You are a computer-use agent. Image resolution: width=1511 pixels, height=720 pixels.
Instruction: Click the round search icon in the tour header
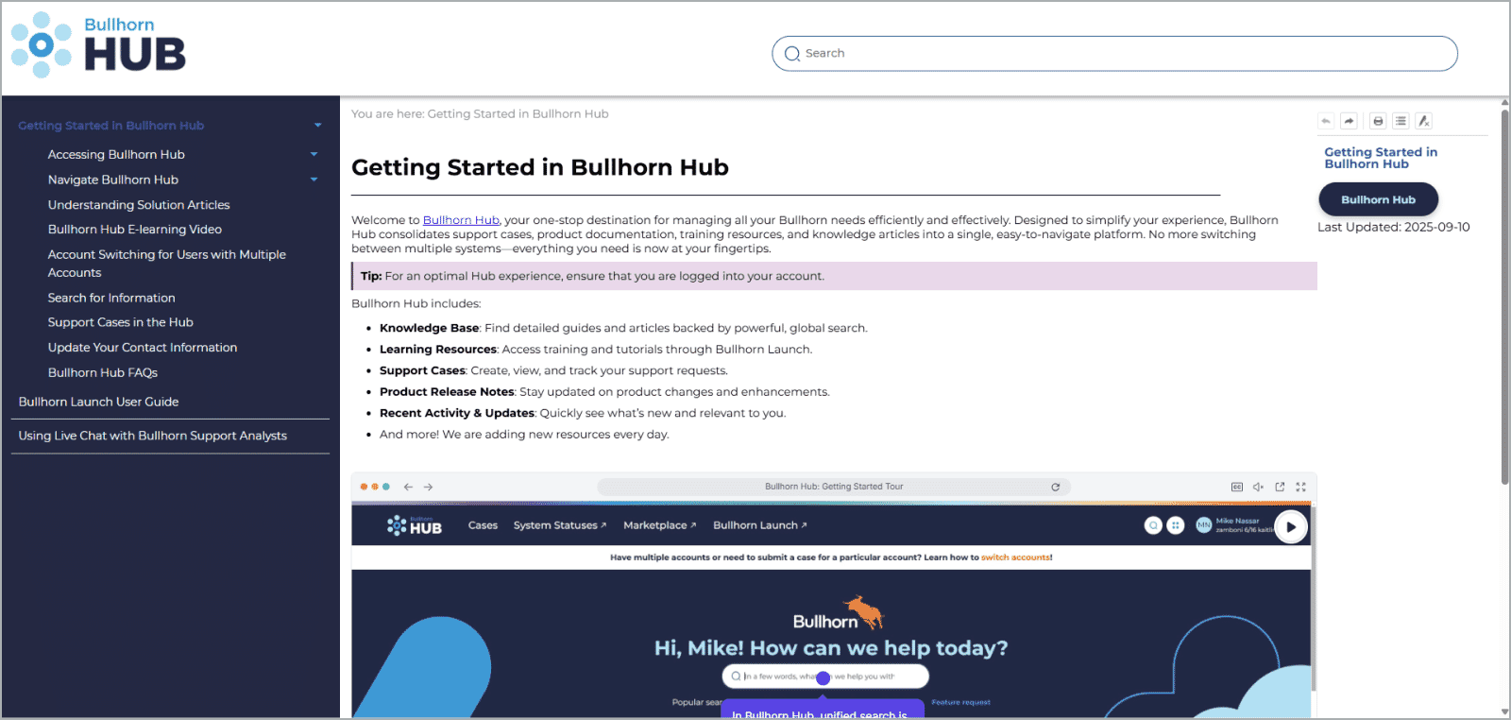click(x=1153, y=525)
